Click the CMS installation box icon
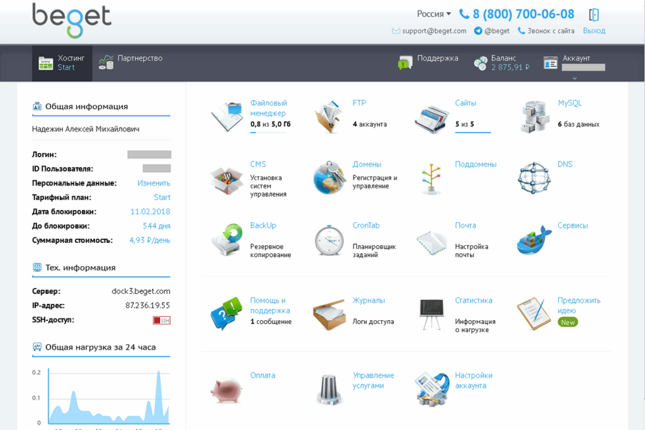 pyautogui.click(x=227, y=178)
